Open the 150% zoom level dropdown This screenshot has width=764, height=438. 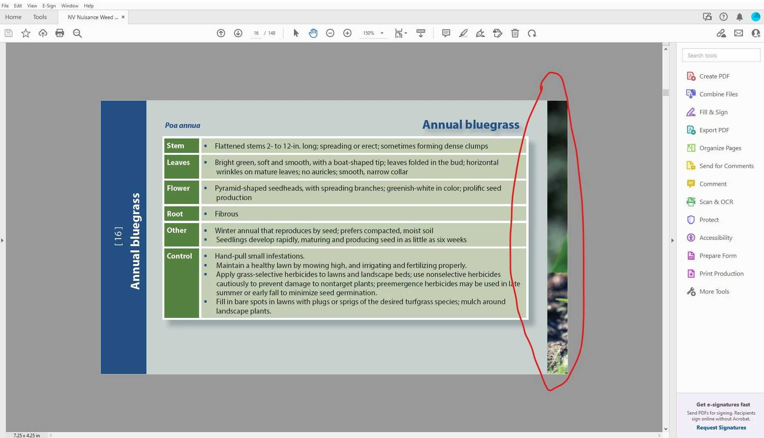point(382,33)
